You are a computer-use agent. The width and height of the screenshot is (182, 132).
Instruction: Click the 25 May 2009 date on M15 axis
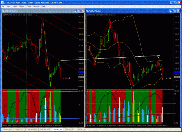(x=6, y=126)
